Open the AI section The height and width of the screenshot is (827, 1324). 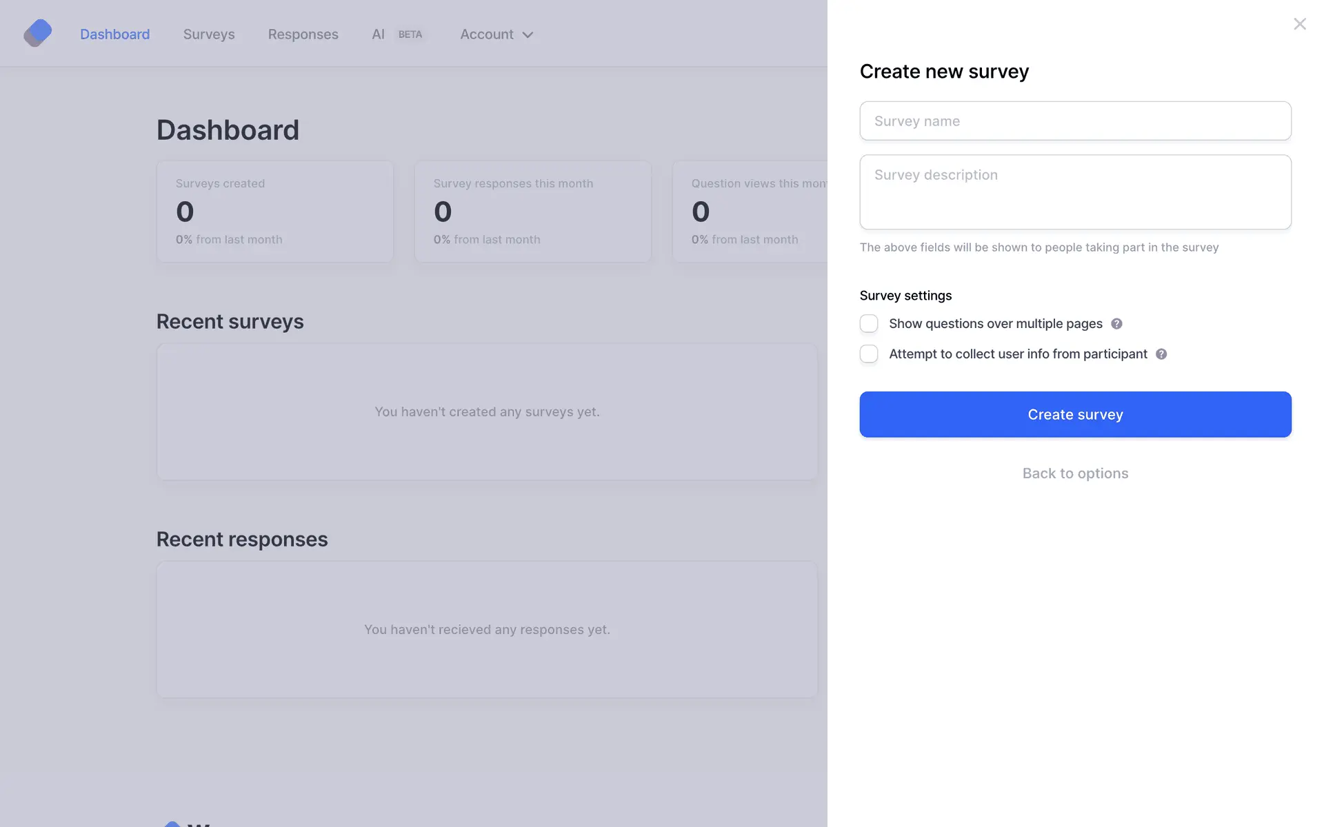pos(378,34)
